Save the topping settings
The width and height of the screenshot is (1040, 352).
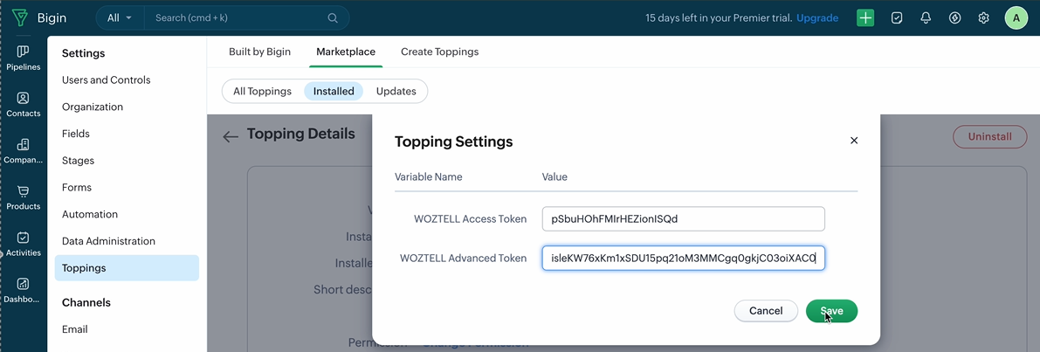pos(831,311)
